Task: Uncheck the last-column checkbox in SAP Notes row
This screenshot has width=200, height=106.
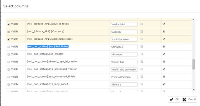Action: (x=164, y=46)
